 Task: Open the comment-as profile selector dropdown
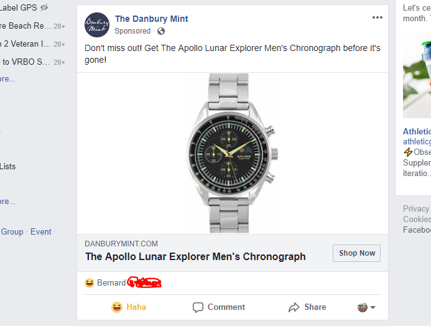(x=366, y=307)
